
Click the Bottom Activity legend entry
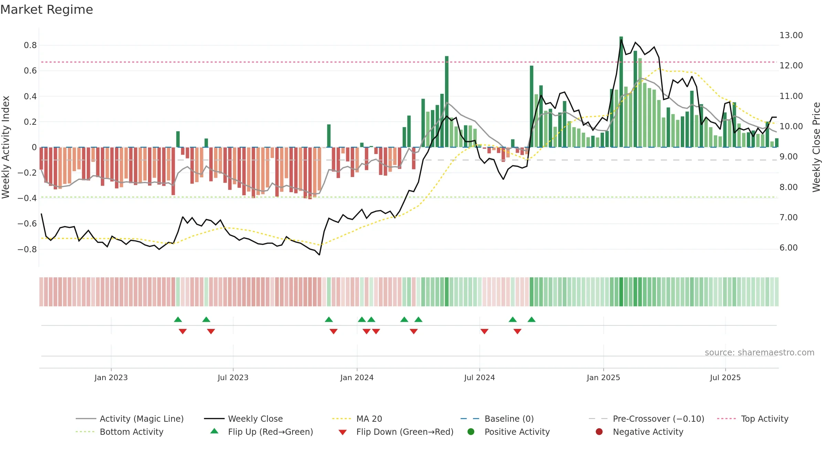(x=119, y=432)
